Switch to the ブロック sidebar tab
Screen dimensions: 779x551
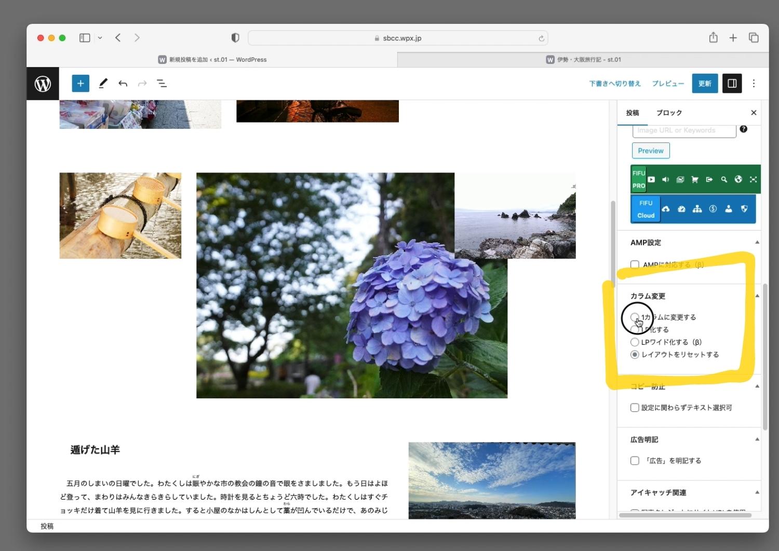(669, 113)
